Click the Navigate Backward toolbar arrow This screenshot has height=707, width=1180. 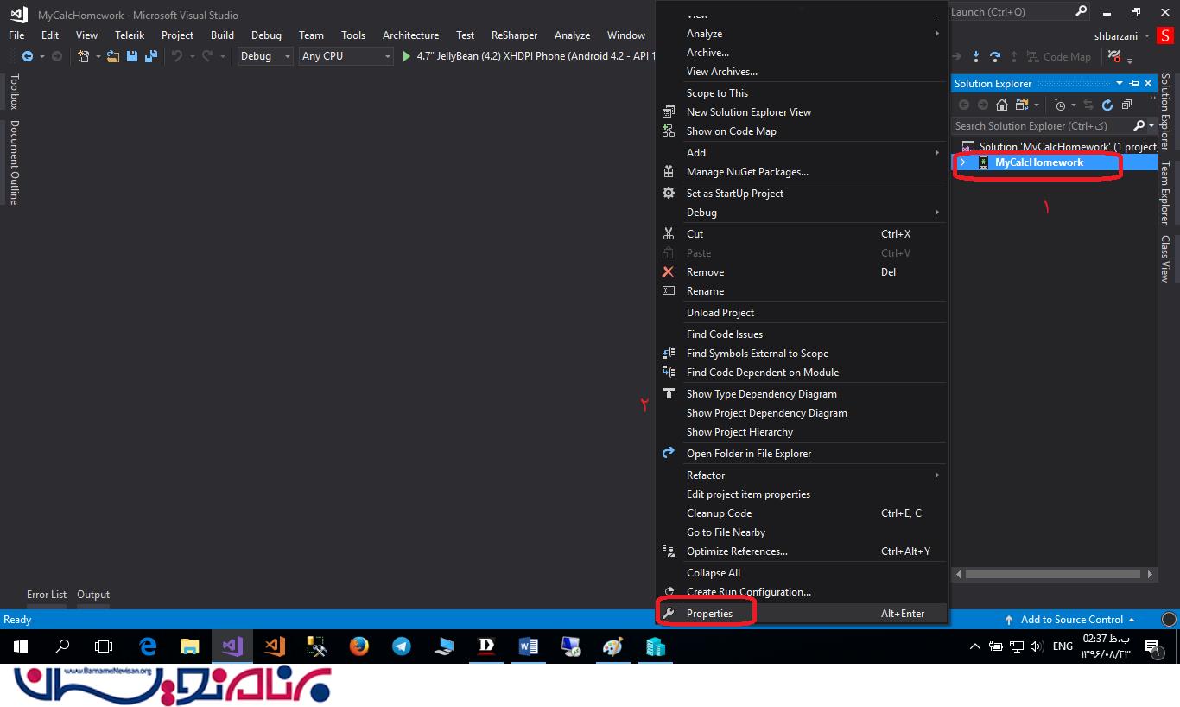pos(28,56)
